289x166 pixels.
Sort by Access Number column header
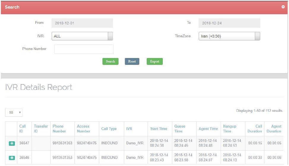click(x=83, y=129)
